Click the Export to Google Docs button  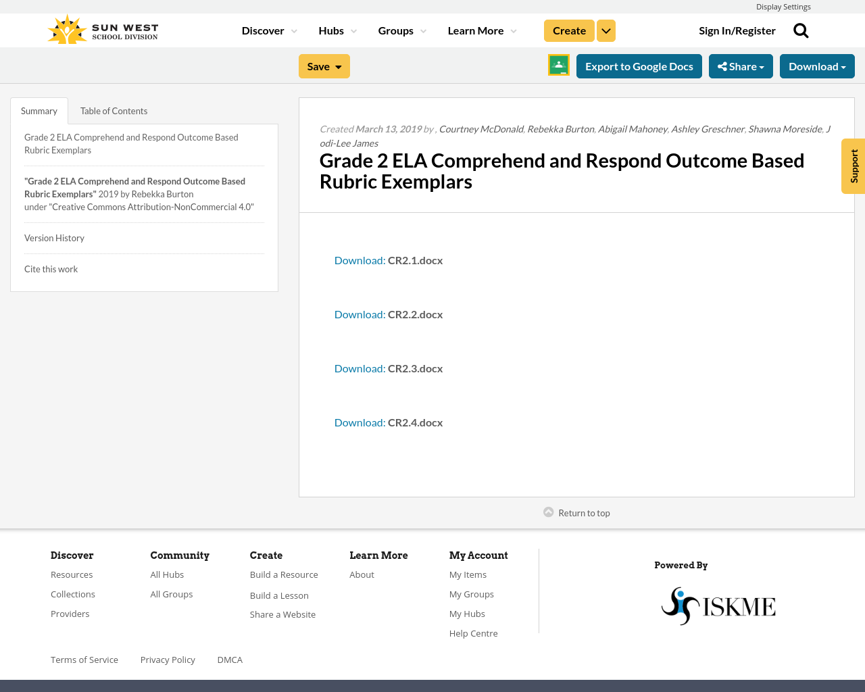639,65
